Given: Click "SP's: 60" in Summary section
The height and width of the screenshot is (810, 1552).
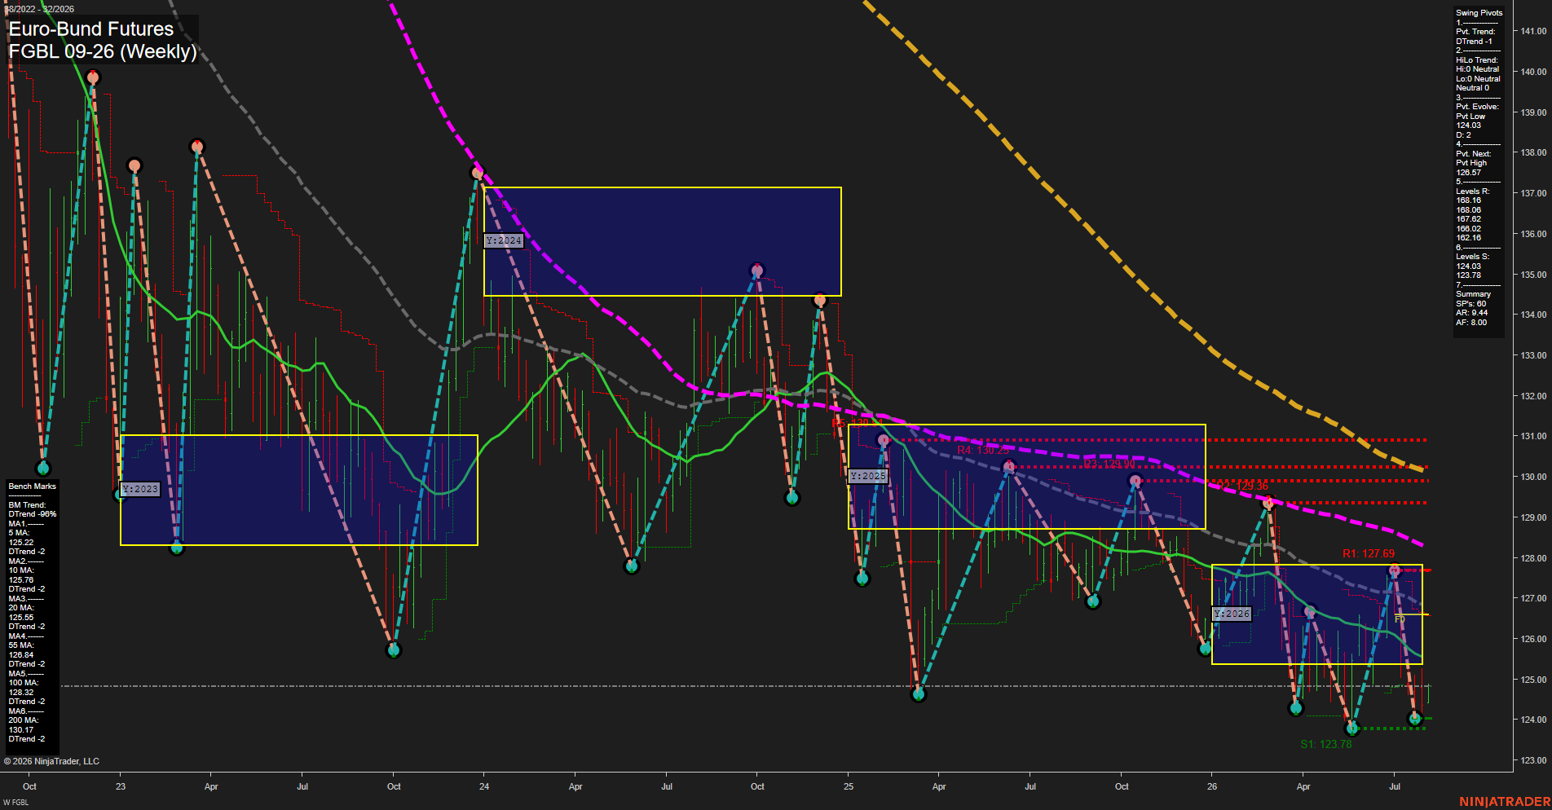Looking at the screenshot, I should pyautogui.click(x=1470, y=304).
